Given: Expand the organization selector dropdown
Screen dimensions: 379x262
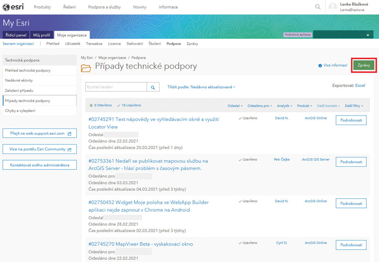Looking at the screenshot, I should coord(343,35).
